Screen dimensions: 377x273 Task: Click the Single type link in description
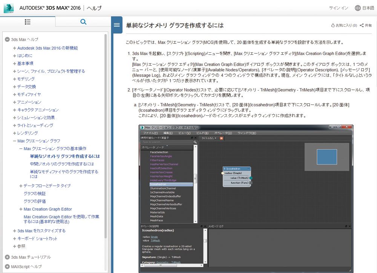tap(154, 237)
